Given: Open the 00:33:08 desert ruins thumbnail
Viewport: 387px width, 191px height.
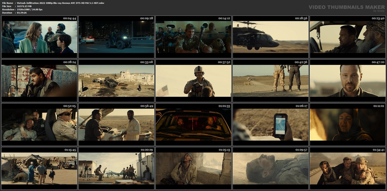Looking at the screenshot, I should tap(116, 81).
